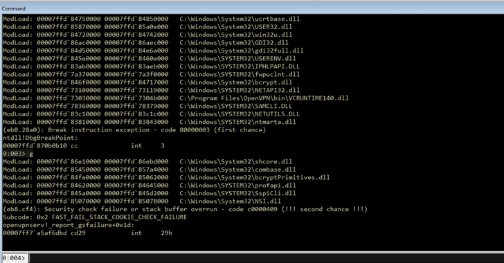Click the 0:004> prompt label
The height and width of the screenshot is (263, 504).
[x=14, y=258]
